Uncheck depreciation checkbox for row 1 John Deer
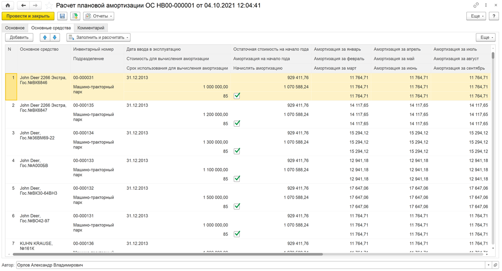502x271 pixels. 237,96
